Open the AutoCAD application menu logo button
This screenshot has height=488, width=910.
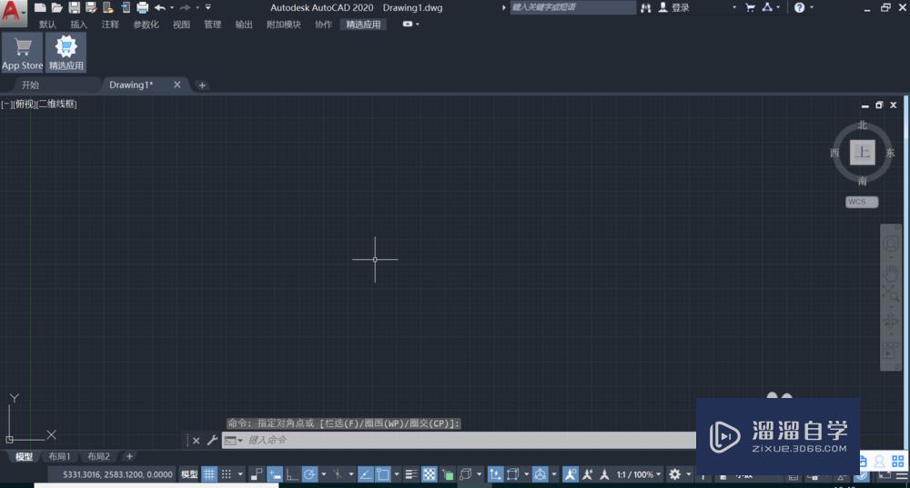tap(13, 12)
